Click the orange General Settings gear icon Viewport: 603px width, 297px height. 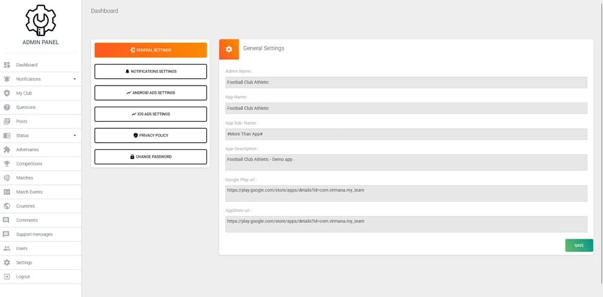click(229, 49)
